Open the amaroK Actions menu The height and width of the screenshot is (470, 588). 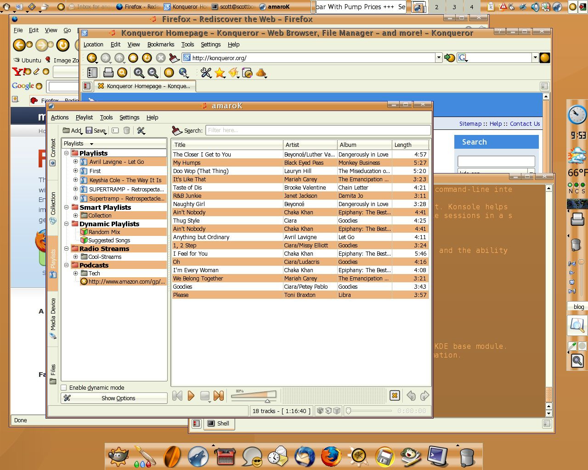coord(60,117)
